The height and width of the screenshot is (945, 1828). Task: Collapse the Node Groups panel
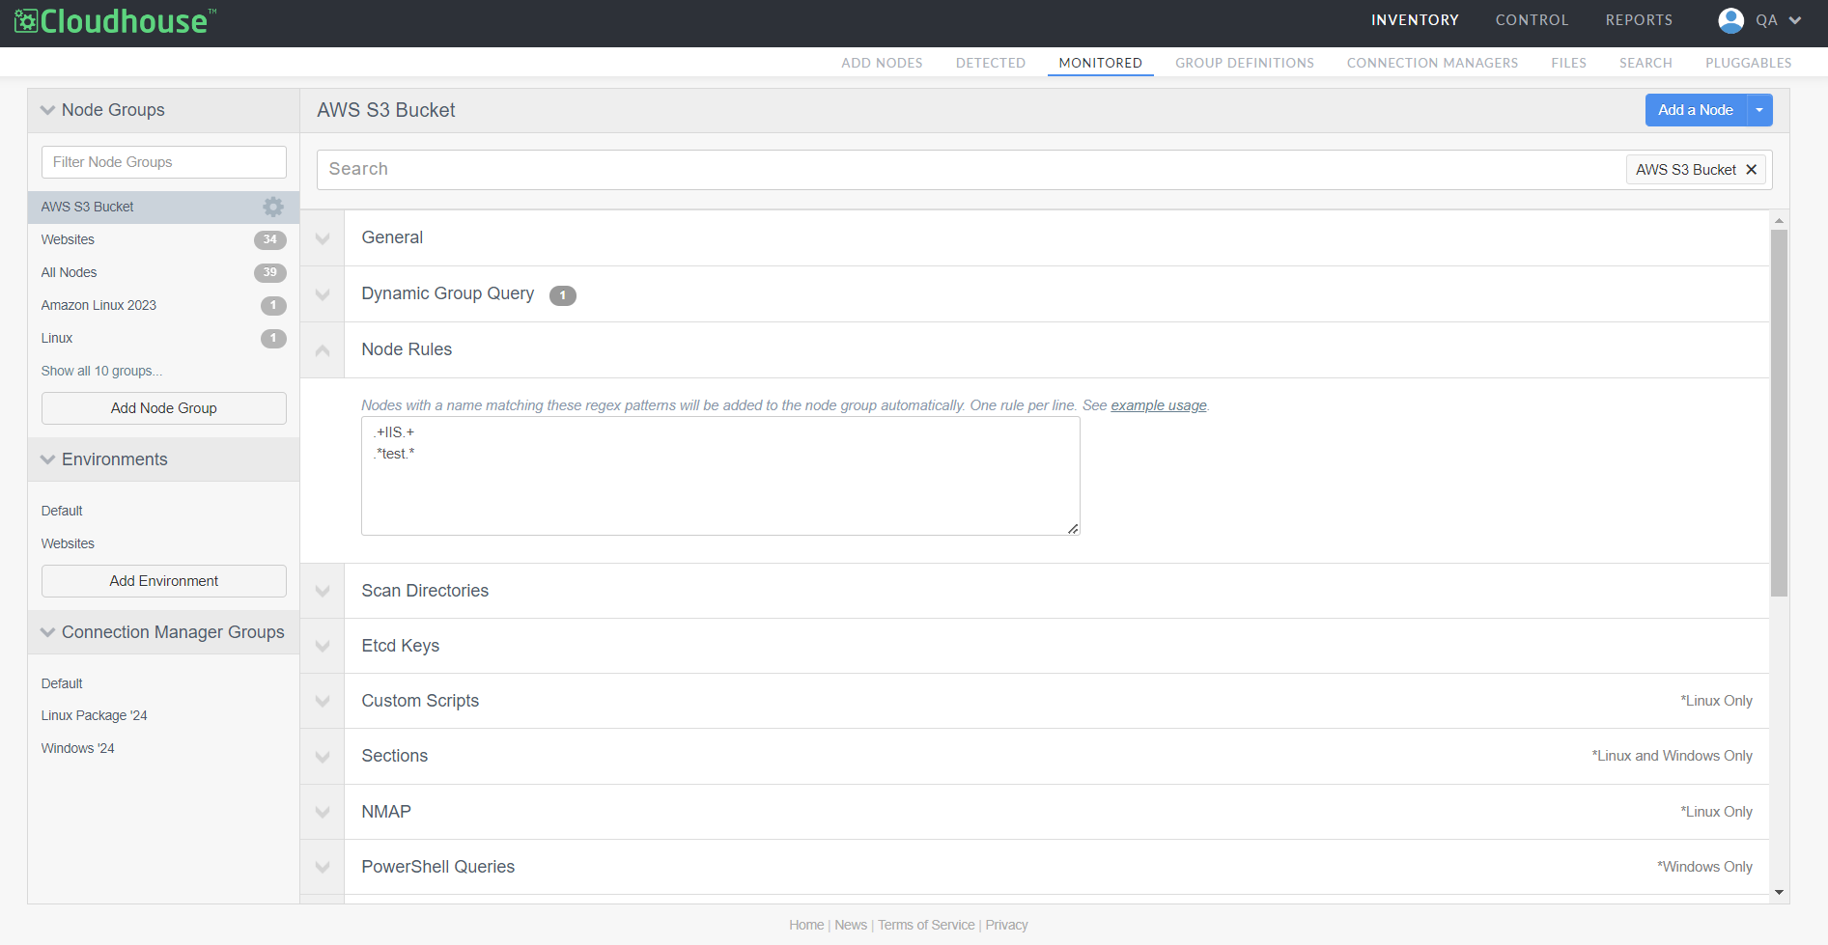[47, 110]
